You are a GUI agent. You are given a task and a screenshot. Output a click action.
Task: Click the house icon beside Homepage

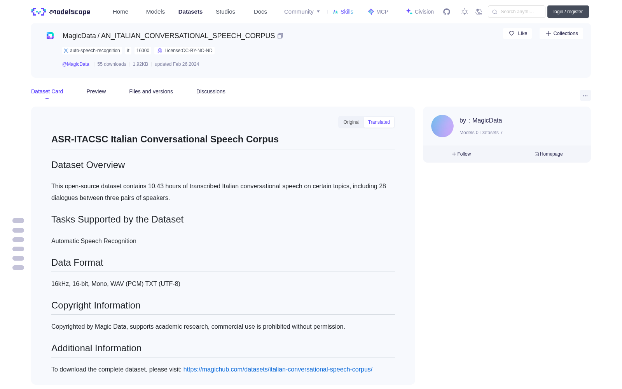(x=537, y=154)
